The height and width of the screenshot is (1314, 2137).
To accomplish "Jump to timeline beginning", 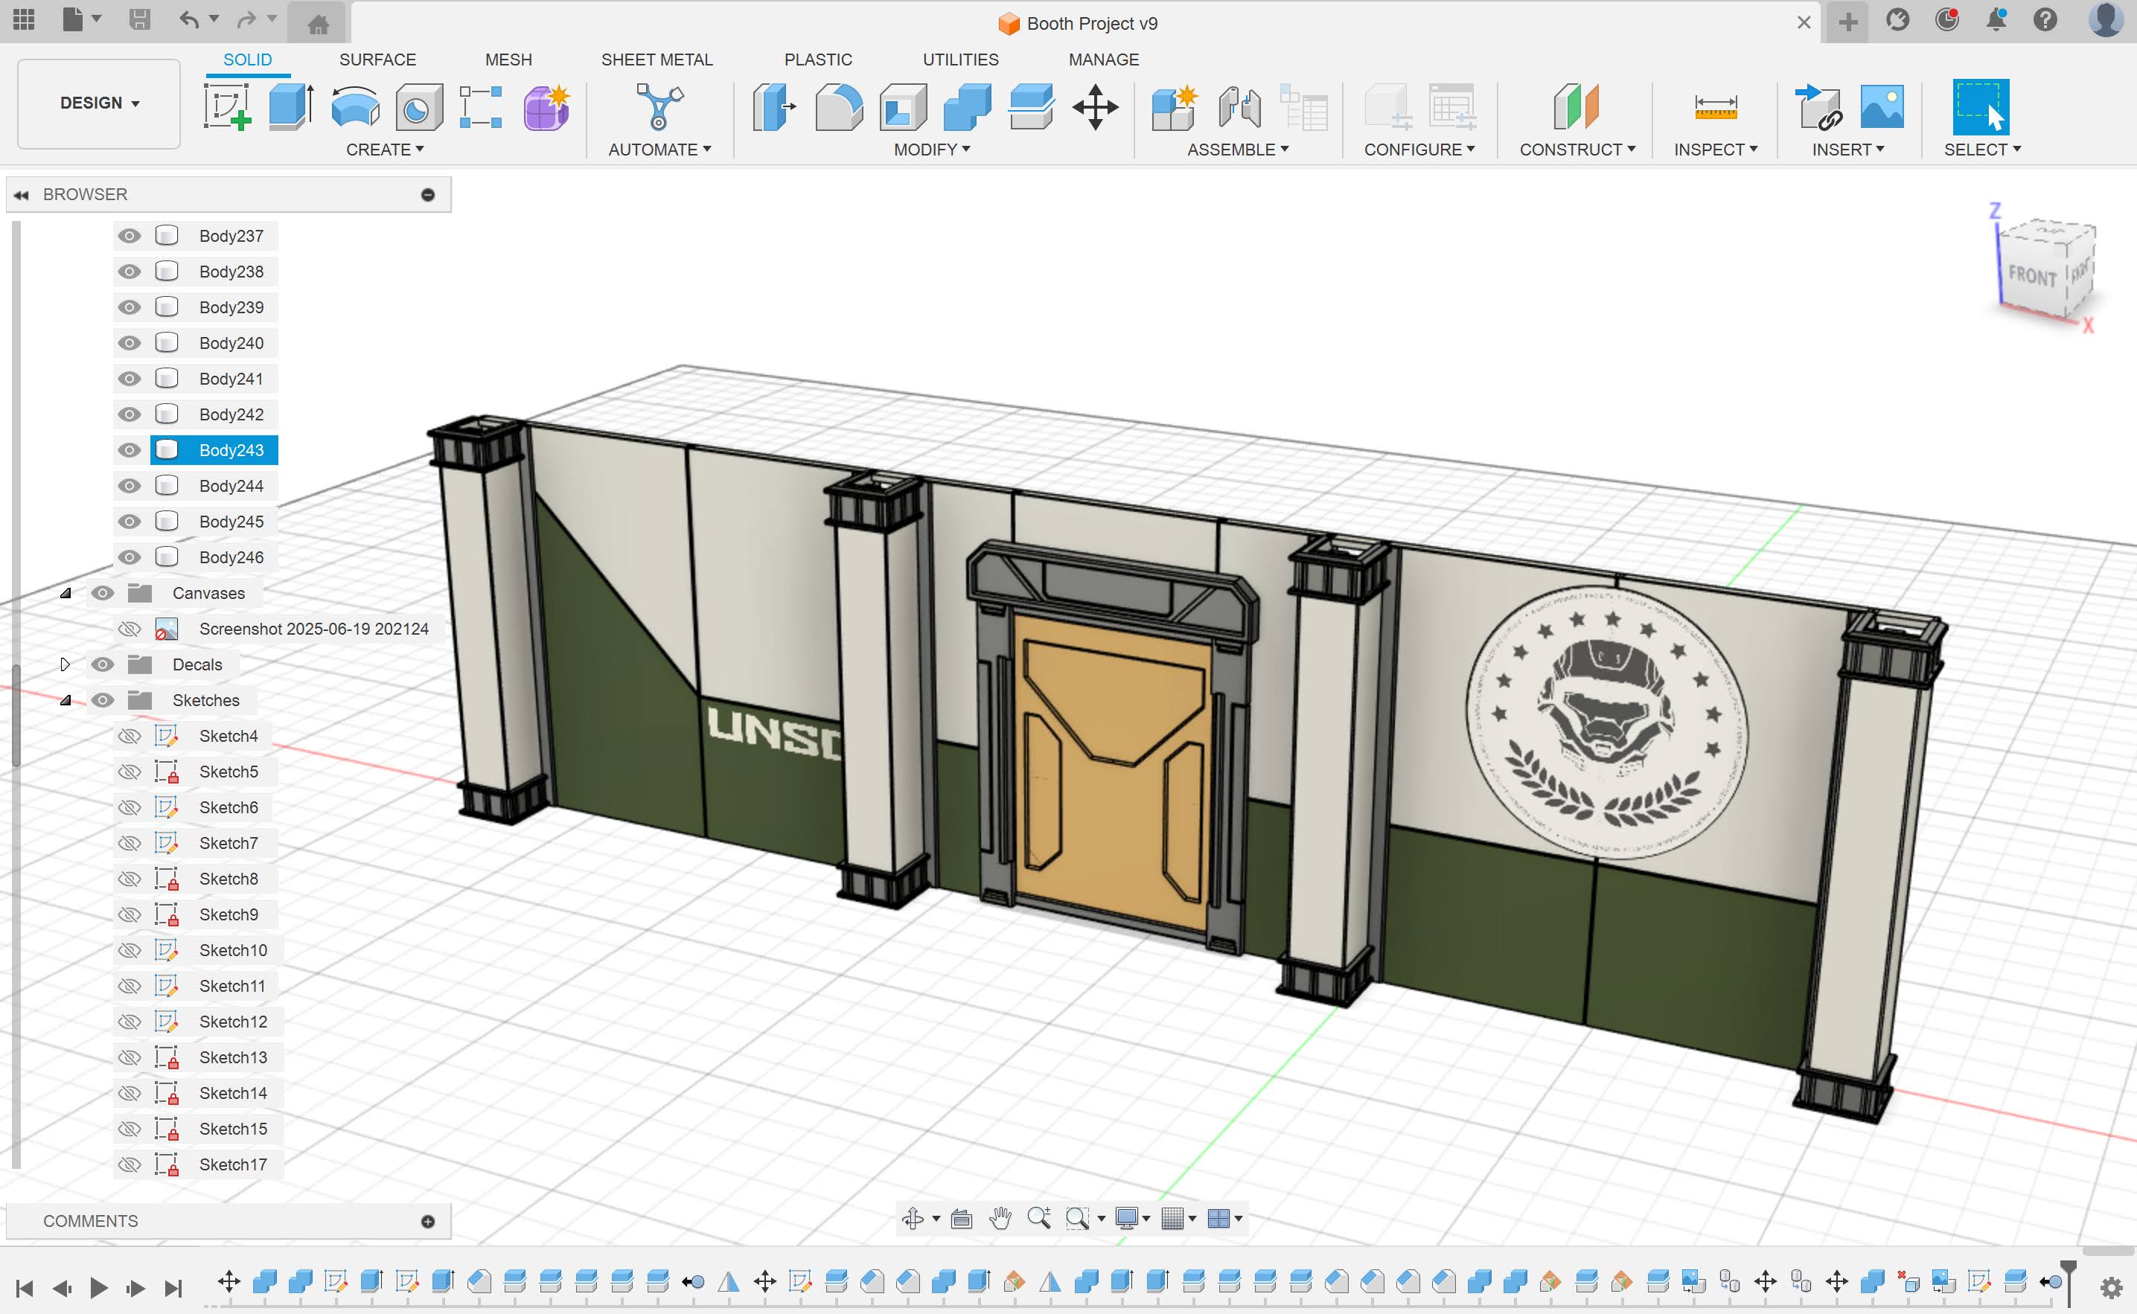I will pyautogui.click(x=25, y=1287).
